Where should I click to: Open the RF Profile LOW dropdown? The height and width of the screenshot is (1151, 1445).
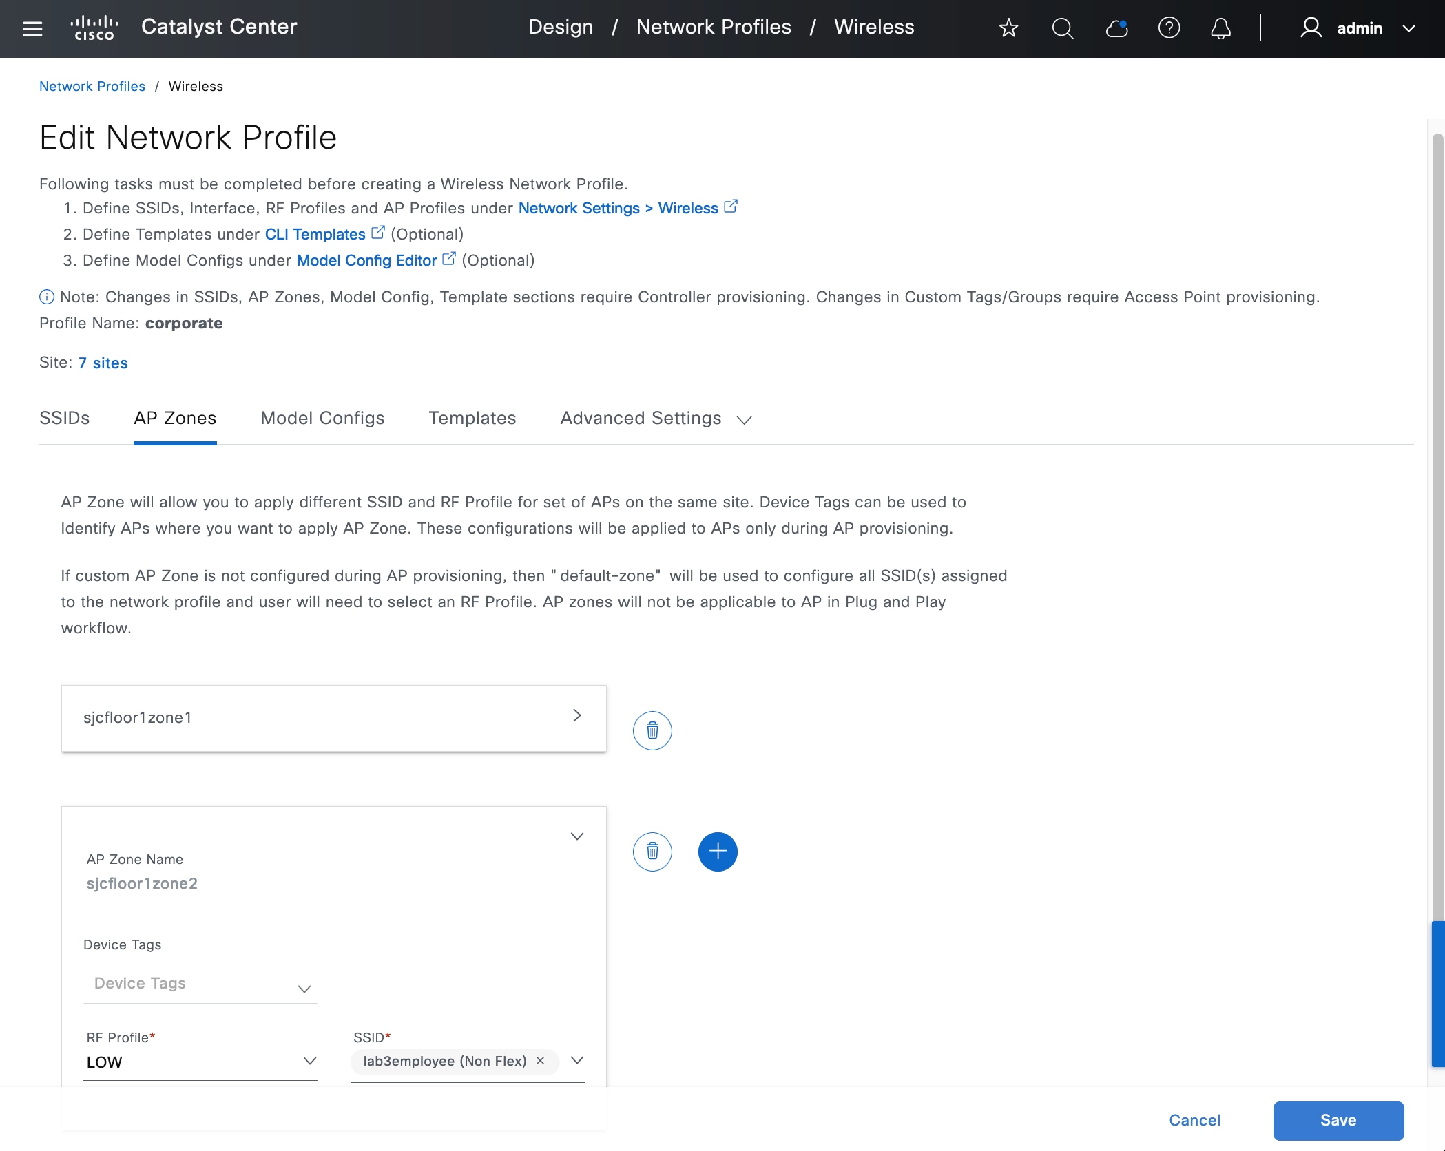200,1062
